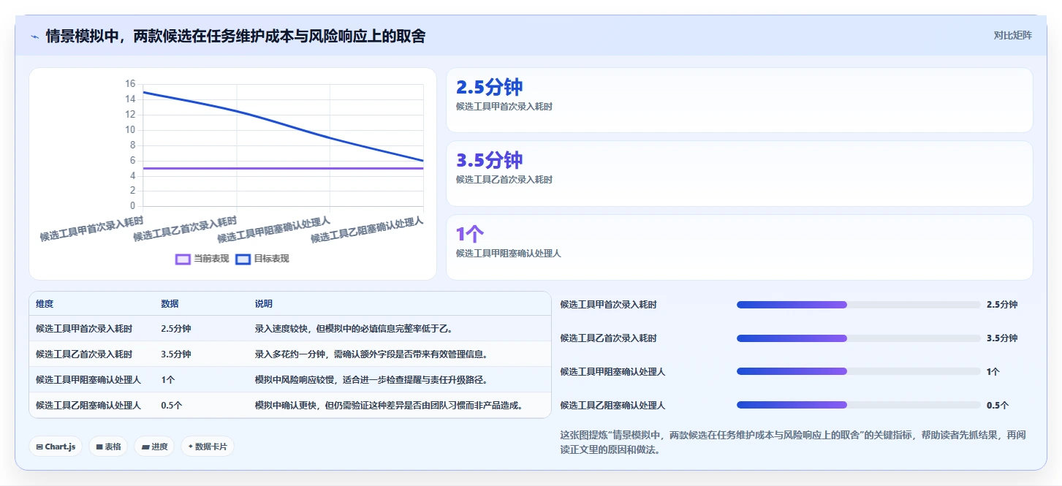This screenshot has height=486, width=1062.
Task: Click the Chart.js tag
Action: point(56,447)
